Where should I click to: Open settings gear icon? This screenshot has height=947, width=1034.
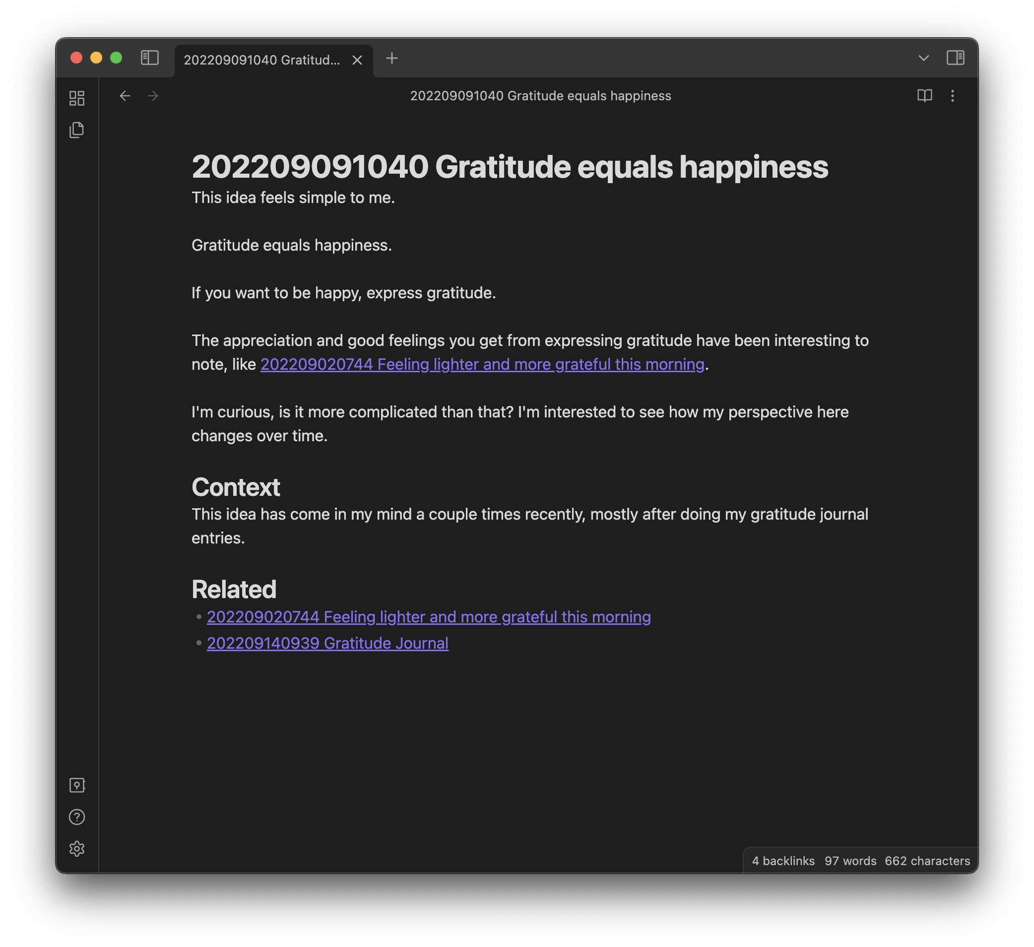click(x=77, y=849)
